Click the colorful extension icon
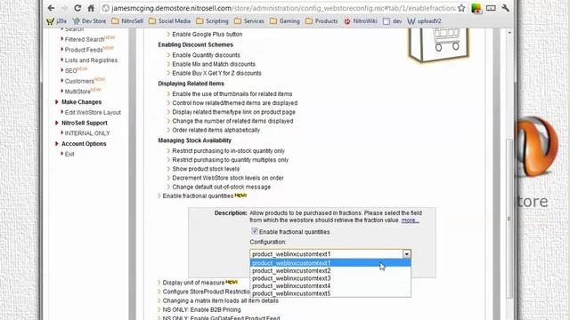Screen dimensions: 570x320 click(476, 8)
